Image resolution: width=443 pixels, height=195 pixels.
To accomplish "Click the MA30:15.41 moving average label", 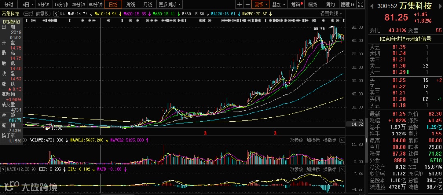I will point(164,14).
